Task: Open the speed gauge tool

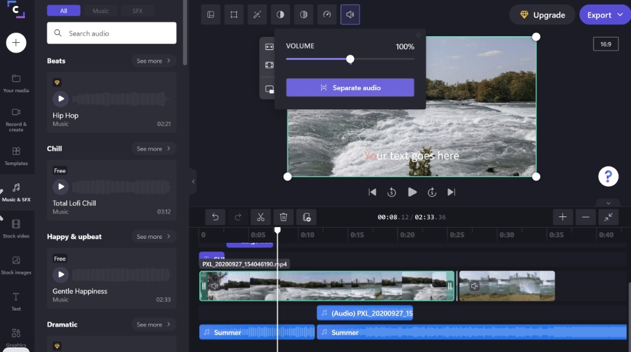Action: (327, 15)
